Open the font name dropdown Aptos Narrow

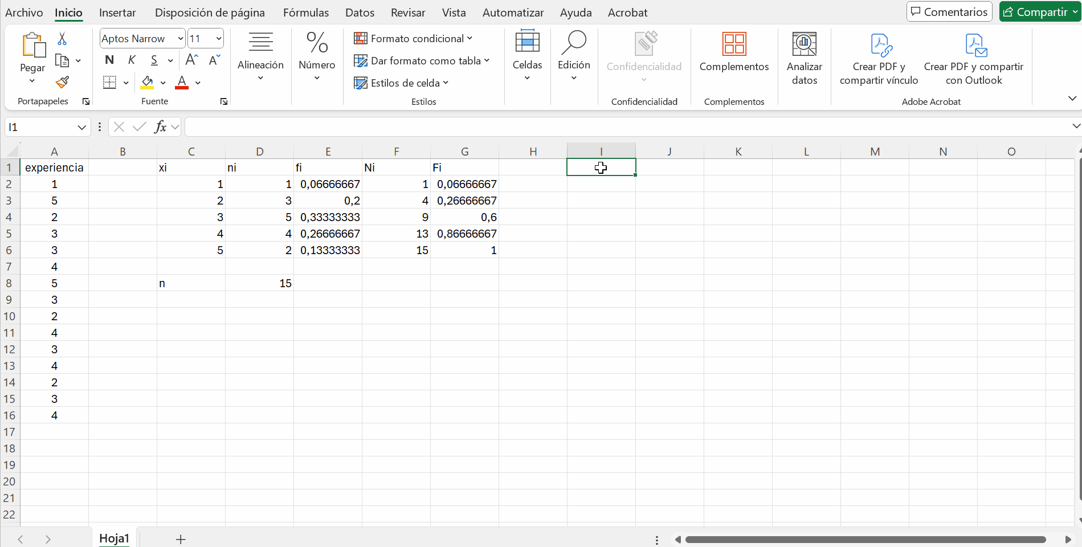(180, 39)
